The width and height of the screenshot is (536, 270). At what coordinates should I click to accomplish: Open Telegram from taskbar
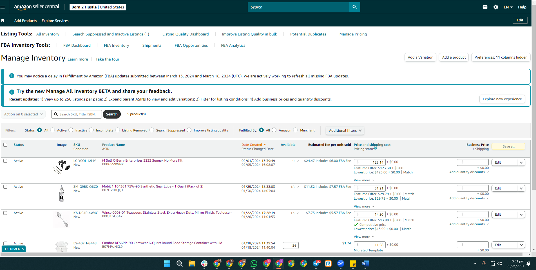point(316,264)
